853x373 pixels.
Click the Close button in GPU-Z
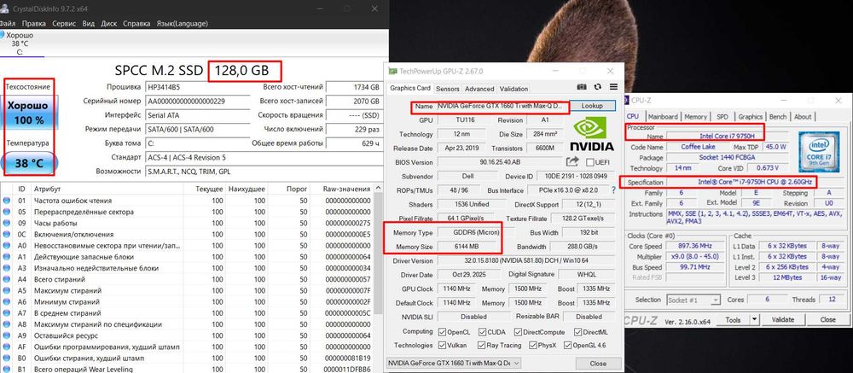tap(598, 364)
